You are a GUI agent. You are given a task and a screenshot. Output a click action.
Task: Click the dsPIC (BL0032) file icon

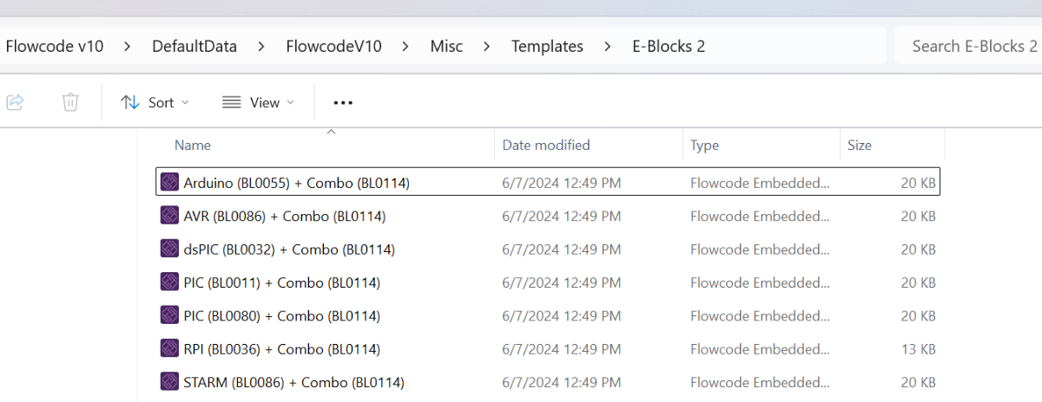(x=169, y=250)
